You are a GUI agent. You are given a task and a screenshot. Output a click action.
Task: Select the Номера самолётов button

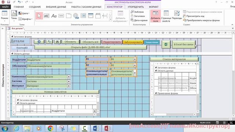coord(55,92)
